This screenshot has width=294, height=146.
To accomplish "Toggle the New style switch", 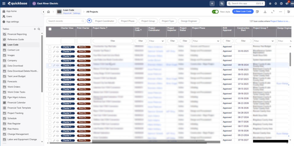I will (x=215, y=12).
